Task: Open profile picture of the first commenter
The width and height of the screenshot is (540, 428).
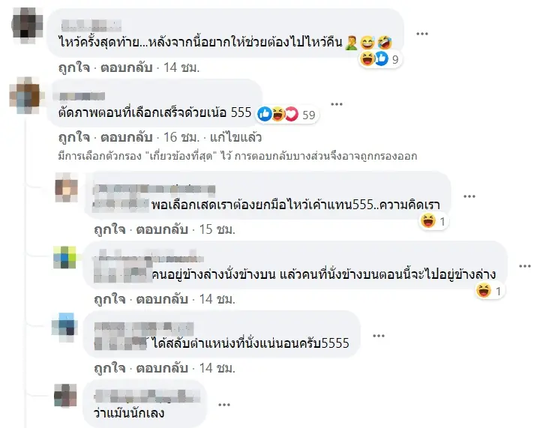Action: [28, 25]
